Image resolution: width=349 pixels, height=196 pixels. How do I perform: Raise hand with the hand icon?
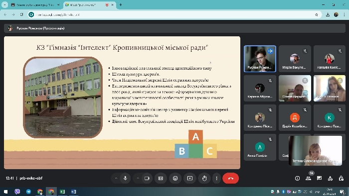204,178
